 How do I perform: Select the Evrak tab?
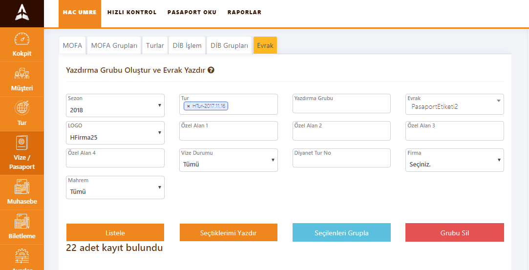point(265,45)
